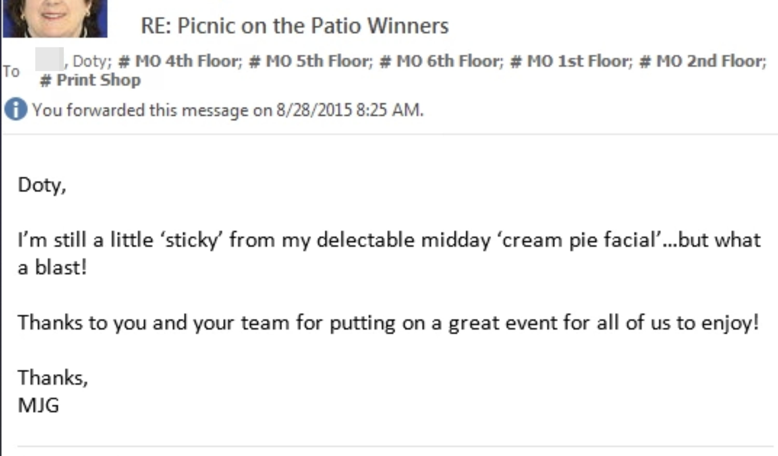Image resolution: width=778 pixels, height=456 pixels.
Task: Click the redacted recipient name before Doty
Action: pos(49,59)
